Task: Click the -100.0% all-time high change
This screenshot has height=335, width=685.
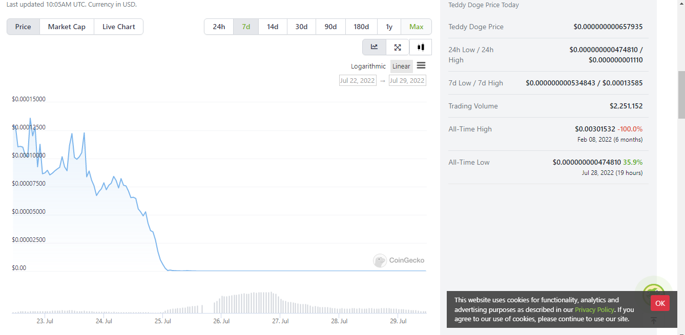Action: 630,129
